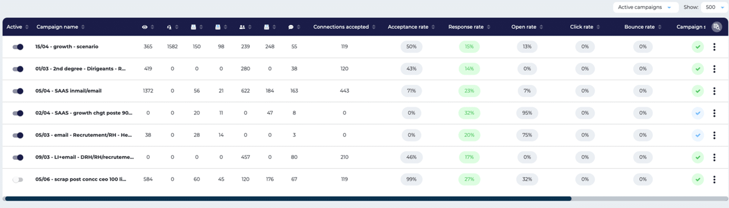Turn off 05/03 email Recrutement/RH campaign
The width and height of the screenshot is (729, 208).
pyautogui.click(x=18, y=135)
